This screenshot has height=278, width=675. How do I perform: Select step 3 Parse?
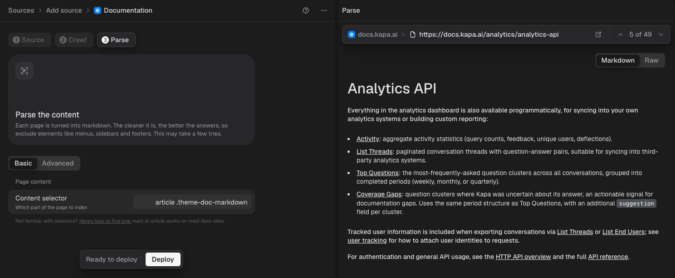116,40
